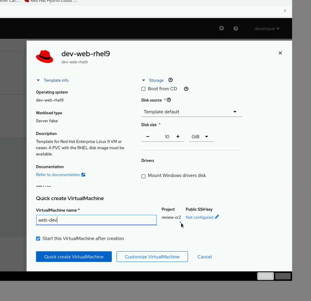Edit the Public SSH key pencil icon
The width and height of the screenshot is (311, 301).
pos(217,217)
